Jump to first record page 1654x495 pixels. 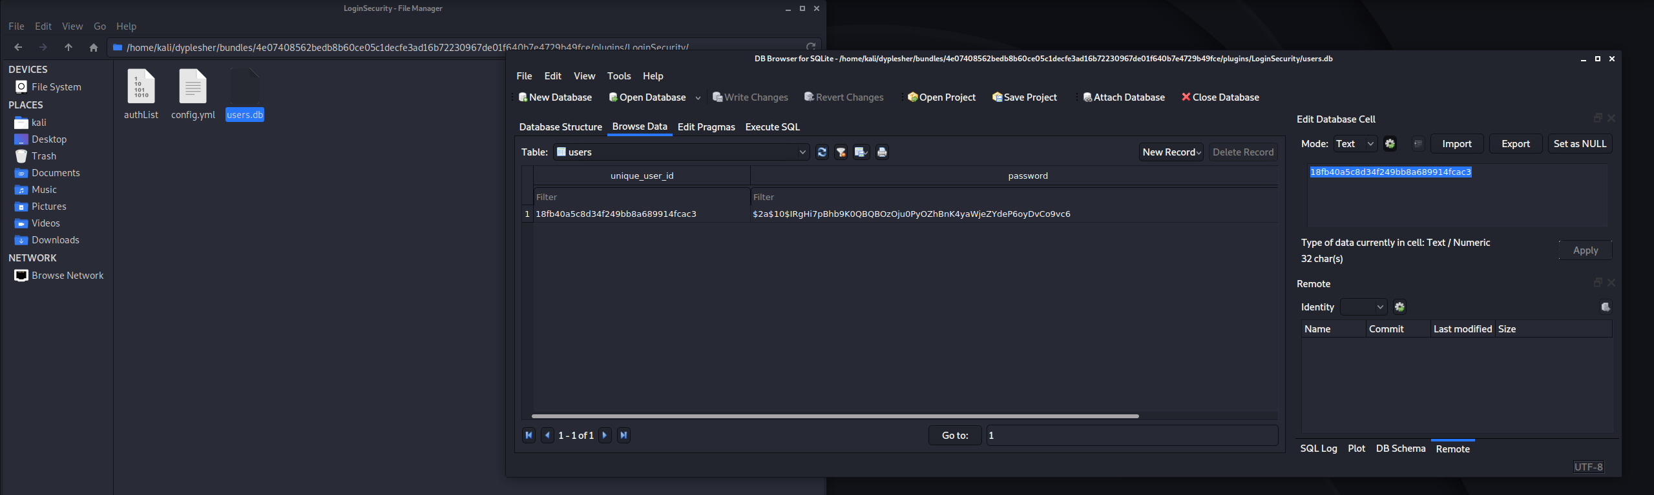(x=529, y=436)
